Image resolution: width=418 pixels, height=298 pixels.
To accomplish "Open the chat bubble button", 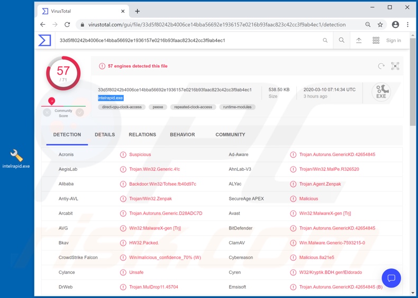I will [391, 278].
